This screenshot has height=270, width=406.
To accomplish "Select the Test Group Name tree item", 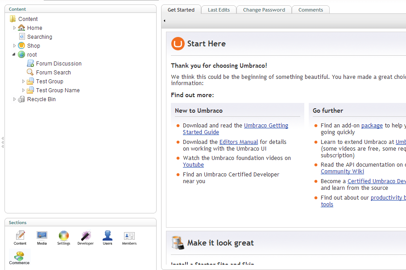I will (58, 90).
